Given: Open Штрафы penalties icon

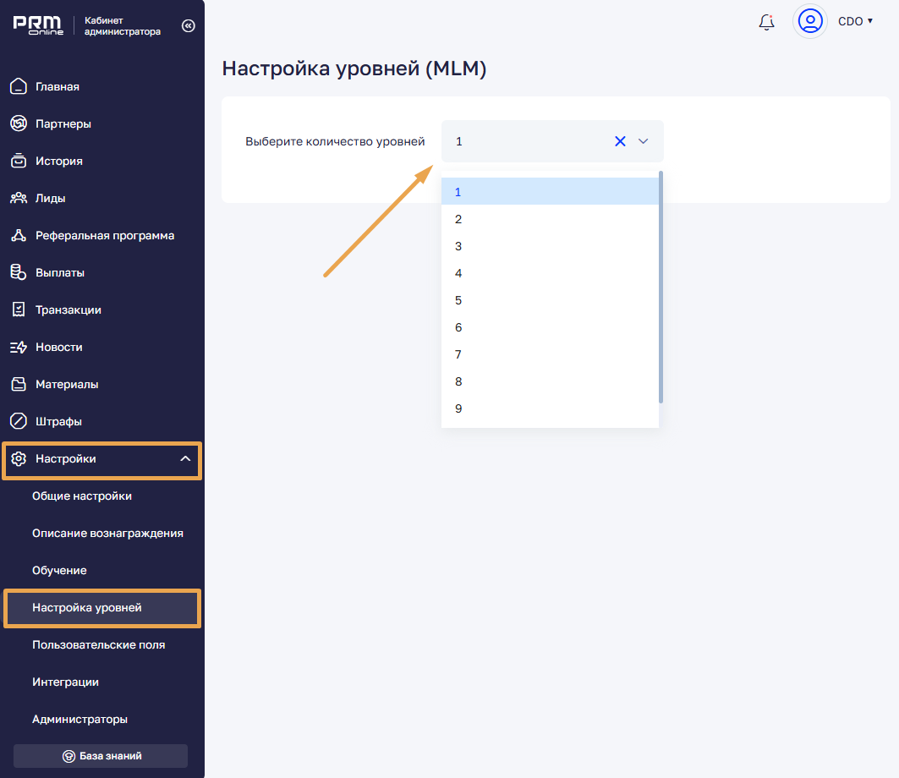Looking at the screenshot, I should tap(19, 421).
